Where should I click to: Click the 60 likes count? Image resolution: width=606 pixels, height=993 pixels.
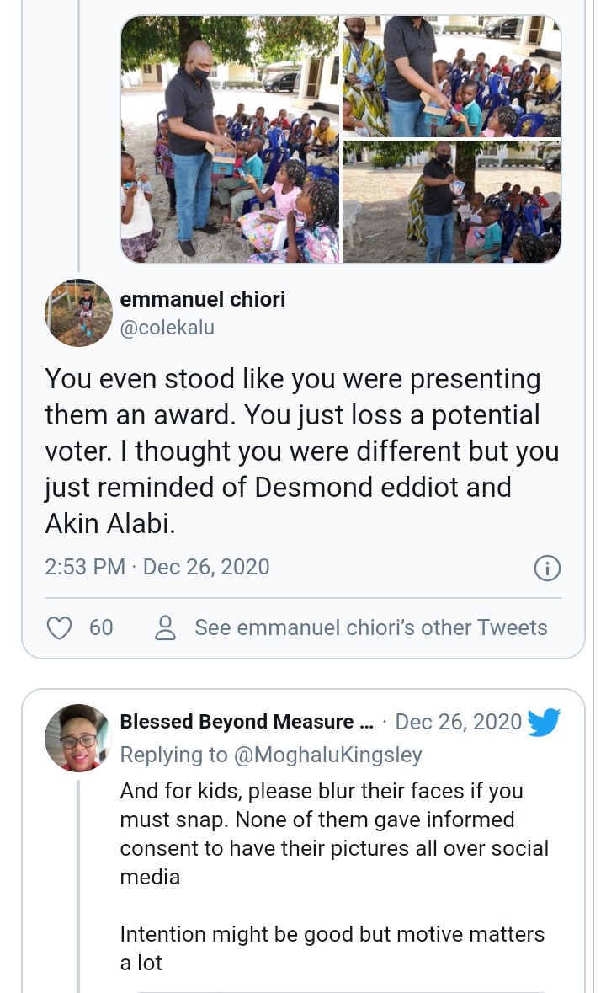101,627
